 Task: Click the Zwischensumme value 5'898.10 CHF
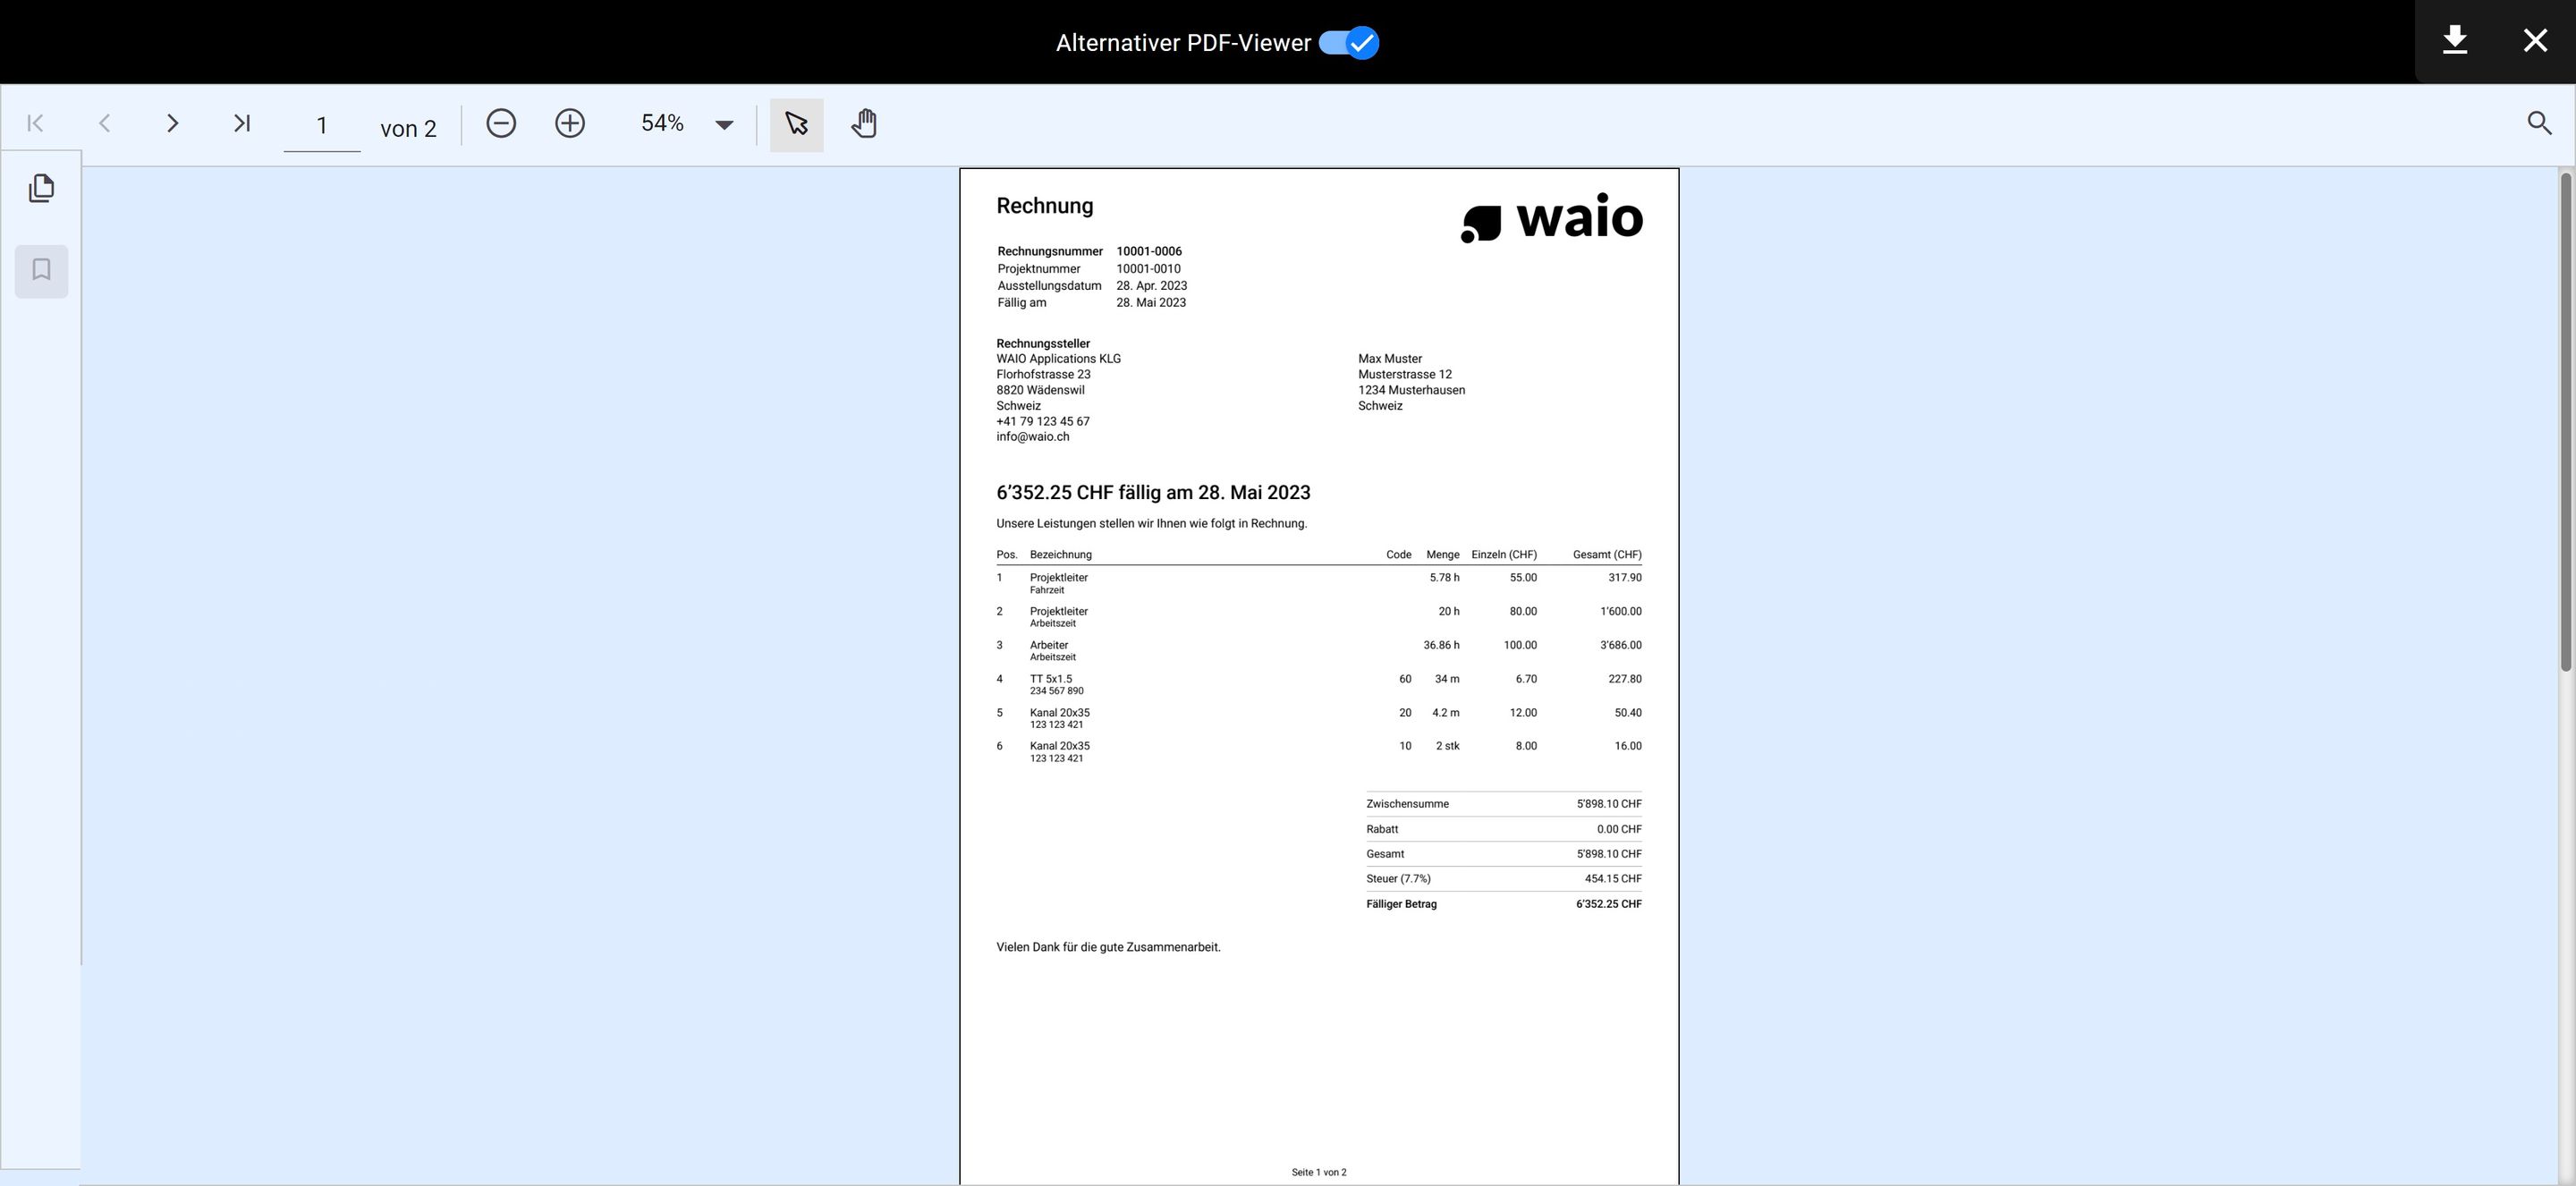1609,804
